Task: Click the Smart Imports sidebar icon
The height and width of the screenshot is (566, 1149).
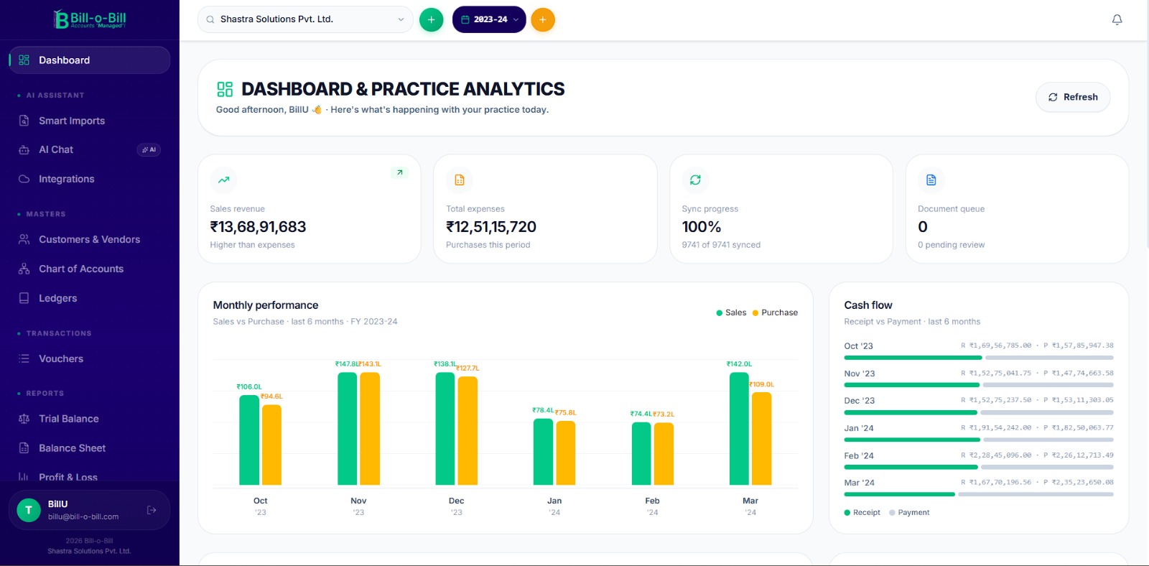Action: (x=24, y=121)
